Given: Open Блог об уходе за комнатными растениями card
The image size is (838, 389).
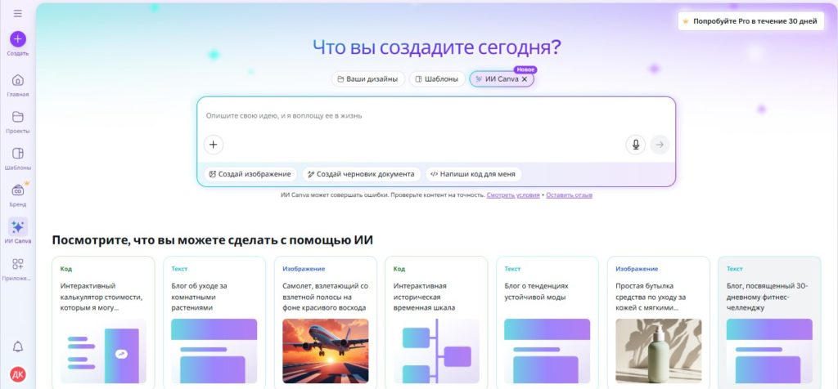Looking at the screenshot, I should (x=214, y=323).
